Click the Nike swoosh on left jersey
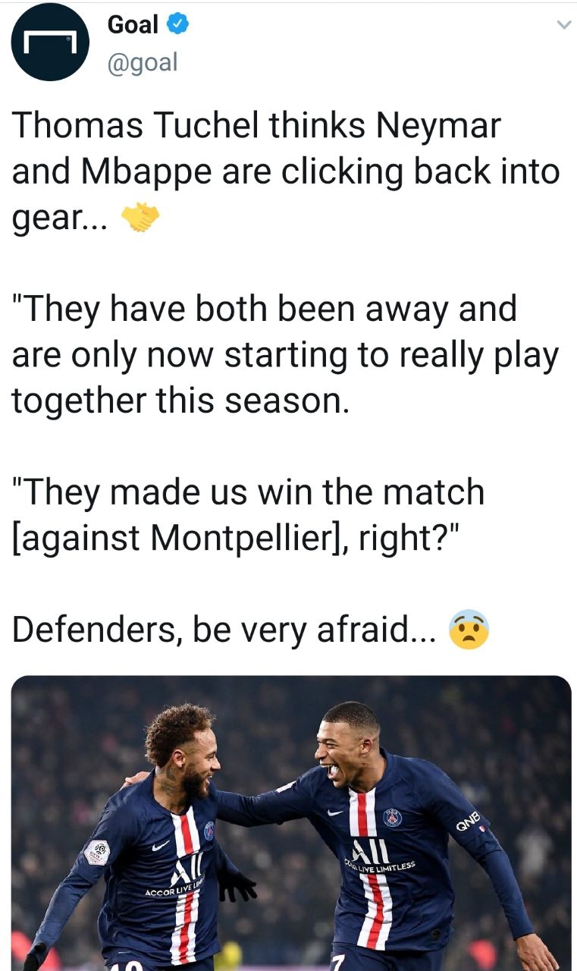This screenshot has height=971, width=577. coord(160,845)
